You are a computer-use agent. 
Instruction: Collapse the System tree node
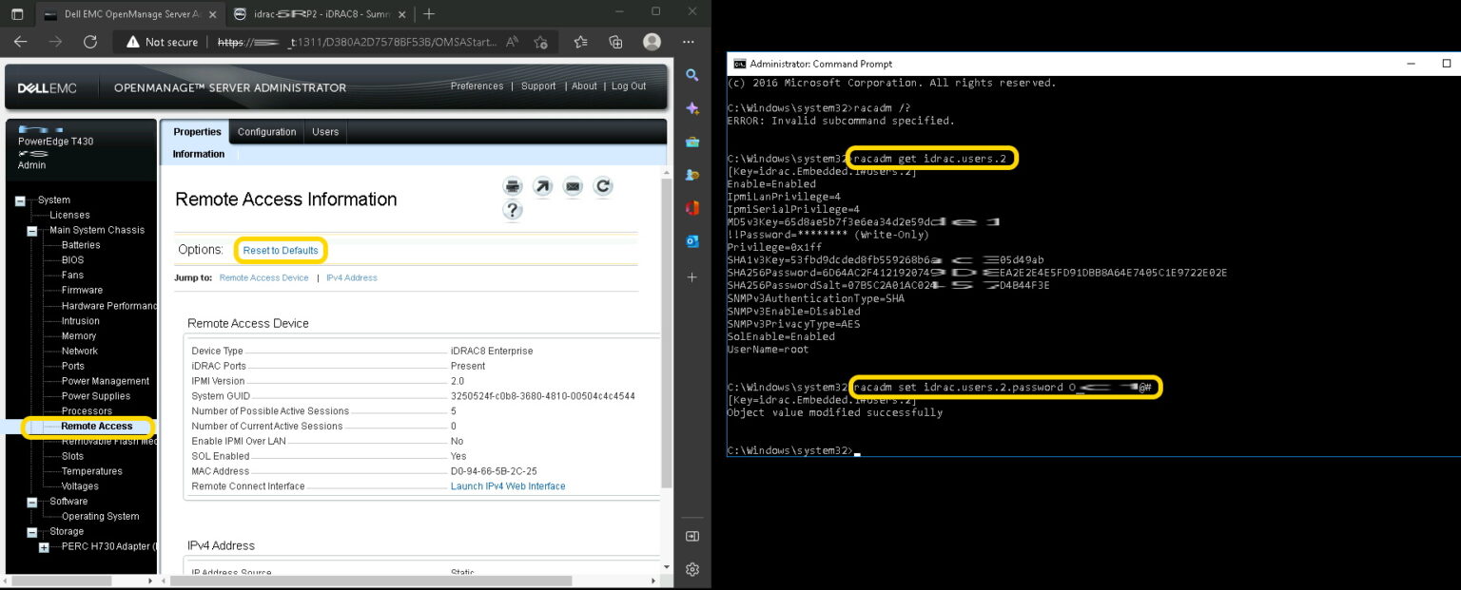20,200
